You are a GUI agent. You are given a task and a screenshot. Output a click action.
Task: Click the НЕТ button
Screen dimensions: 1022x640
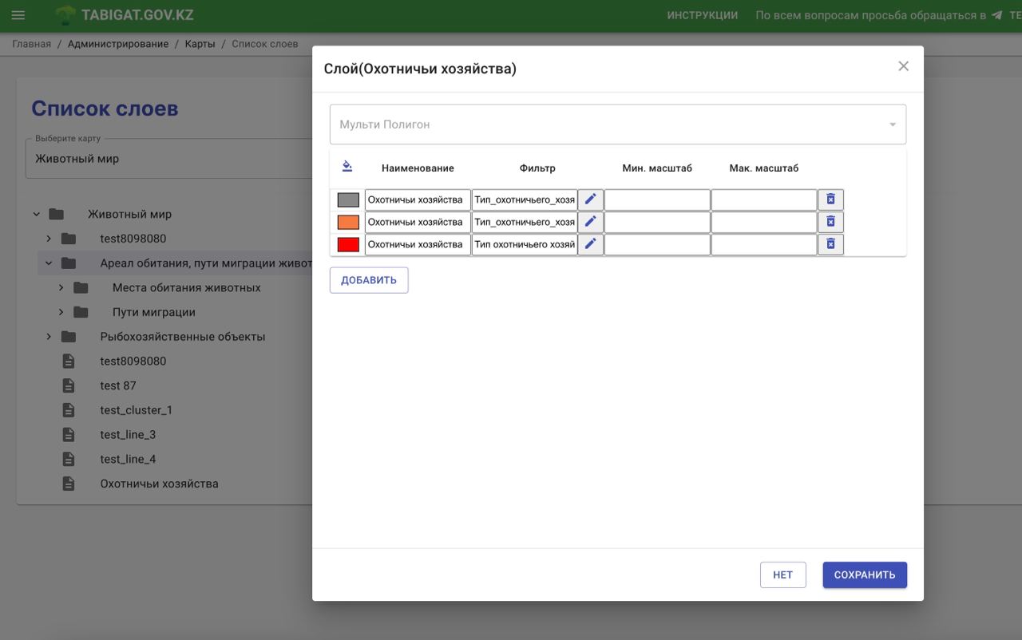(x=782, y=575)
